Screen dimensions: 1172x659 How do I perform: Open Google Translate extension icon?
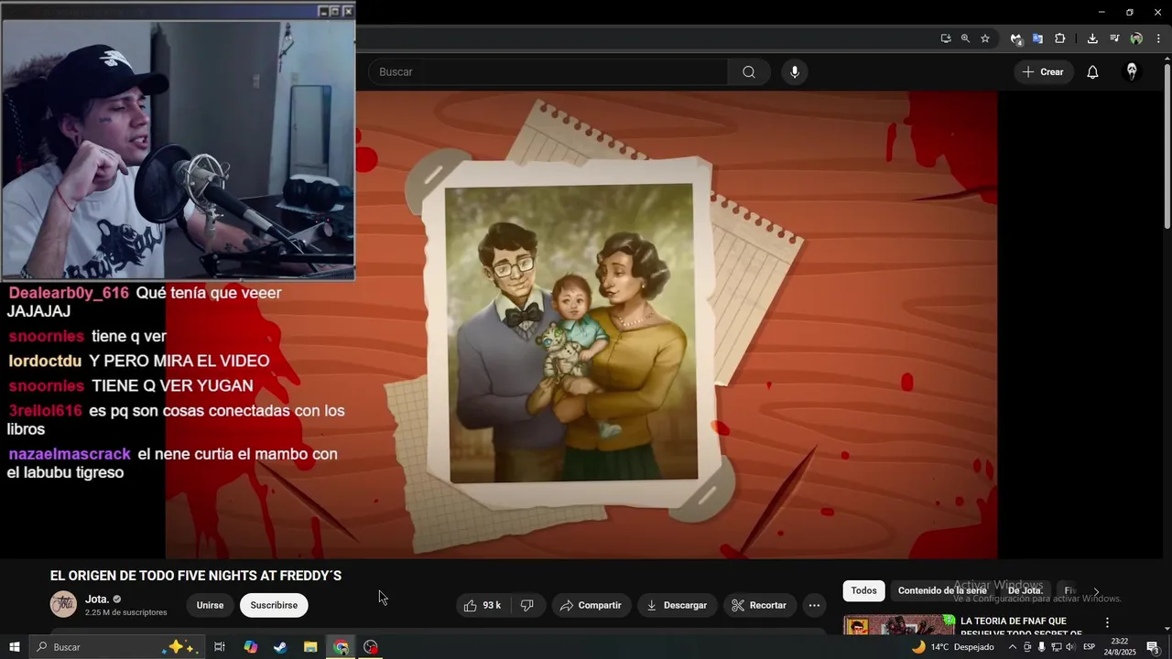[1037, 38]
